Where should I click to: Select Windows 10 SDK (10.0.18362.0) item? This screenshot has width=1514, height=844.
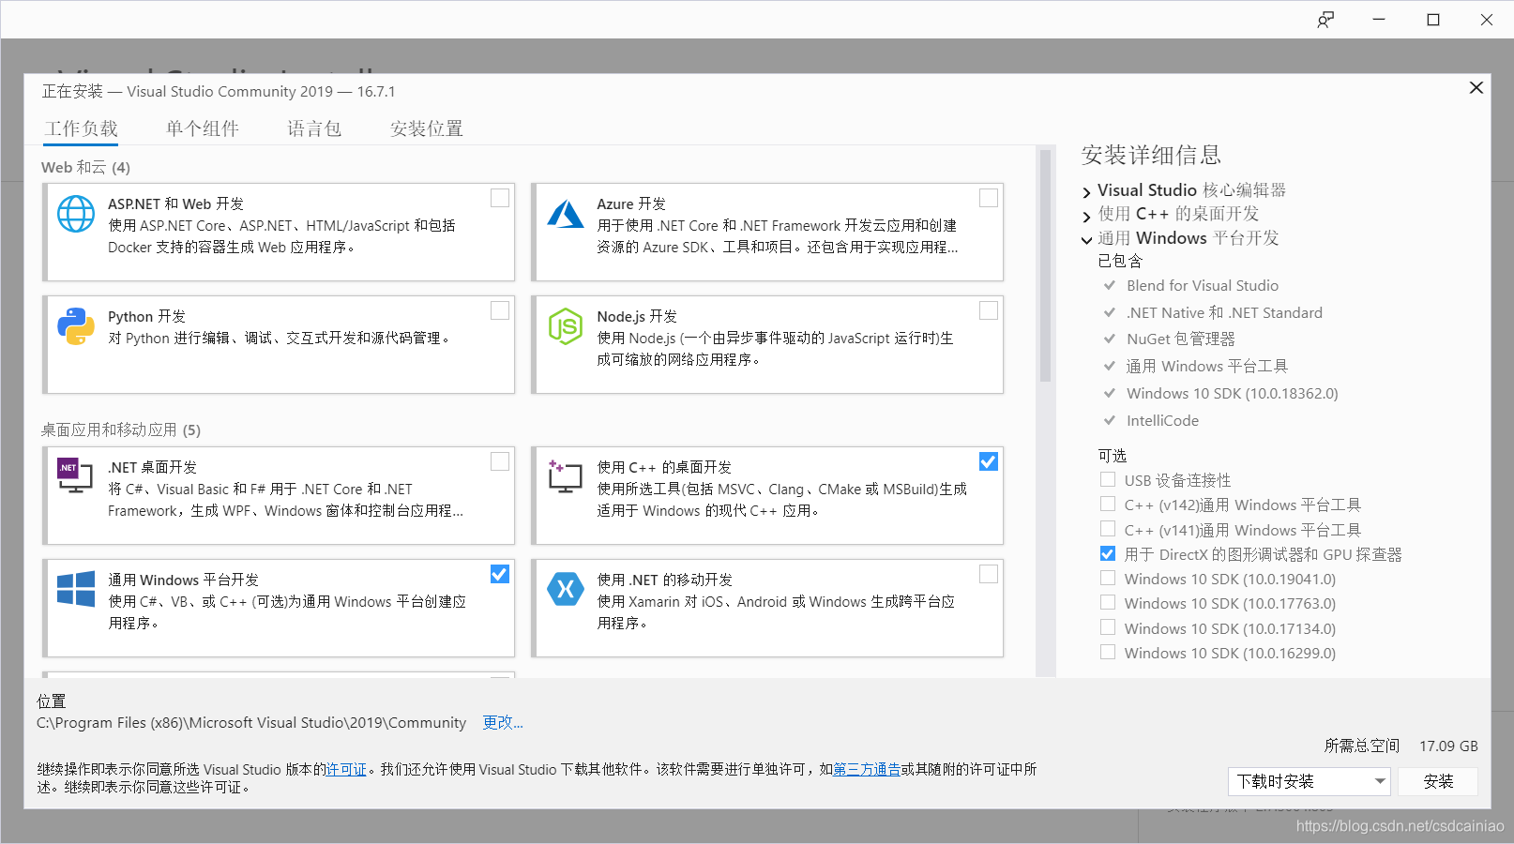tap(1233, 393)
